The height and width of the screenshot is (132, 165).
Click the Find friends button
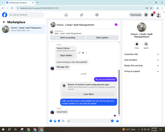(136, 15)
